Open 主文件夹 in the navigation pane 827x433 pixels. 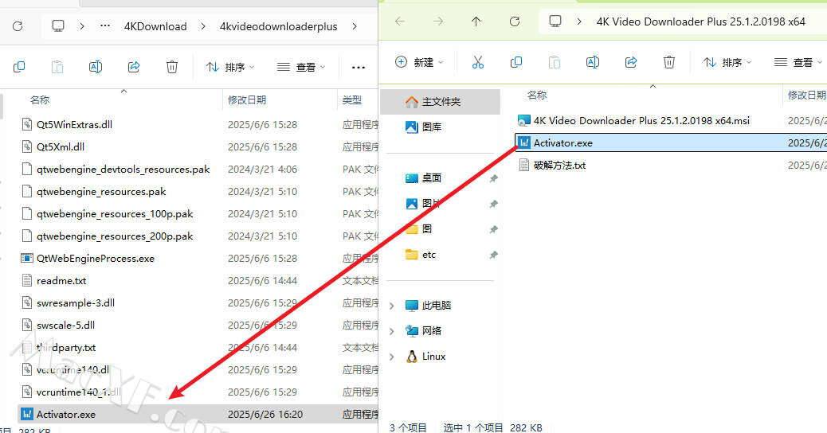point(441,102)
